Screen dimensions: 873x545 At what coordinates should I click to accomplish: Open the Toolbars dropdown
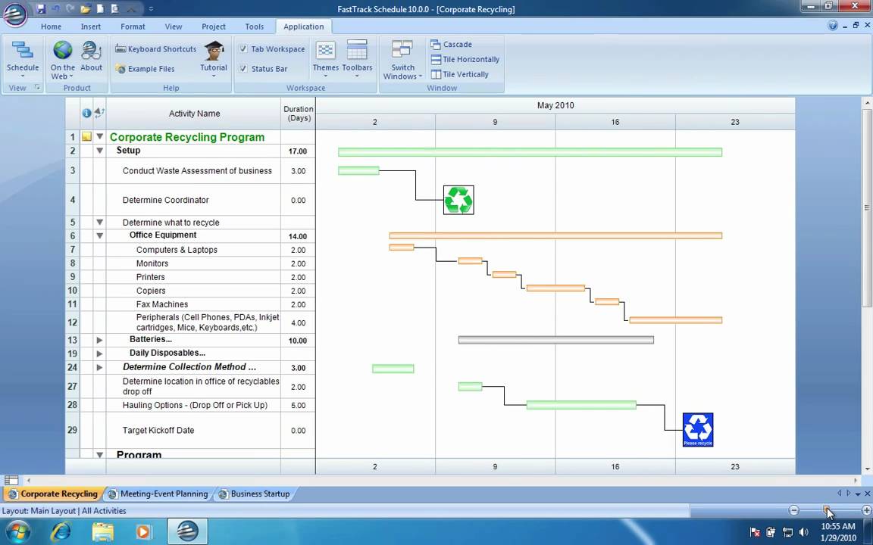pyautogui.click(x=357, y=60)
